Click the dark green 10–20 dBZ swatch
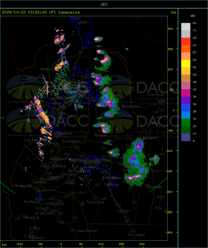Screen dimensions: 208x248 (186, 130)
